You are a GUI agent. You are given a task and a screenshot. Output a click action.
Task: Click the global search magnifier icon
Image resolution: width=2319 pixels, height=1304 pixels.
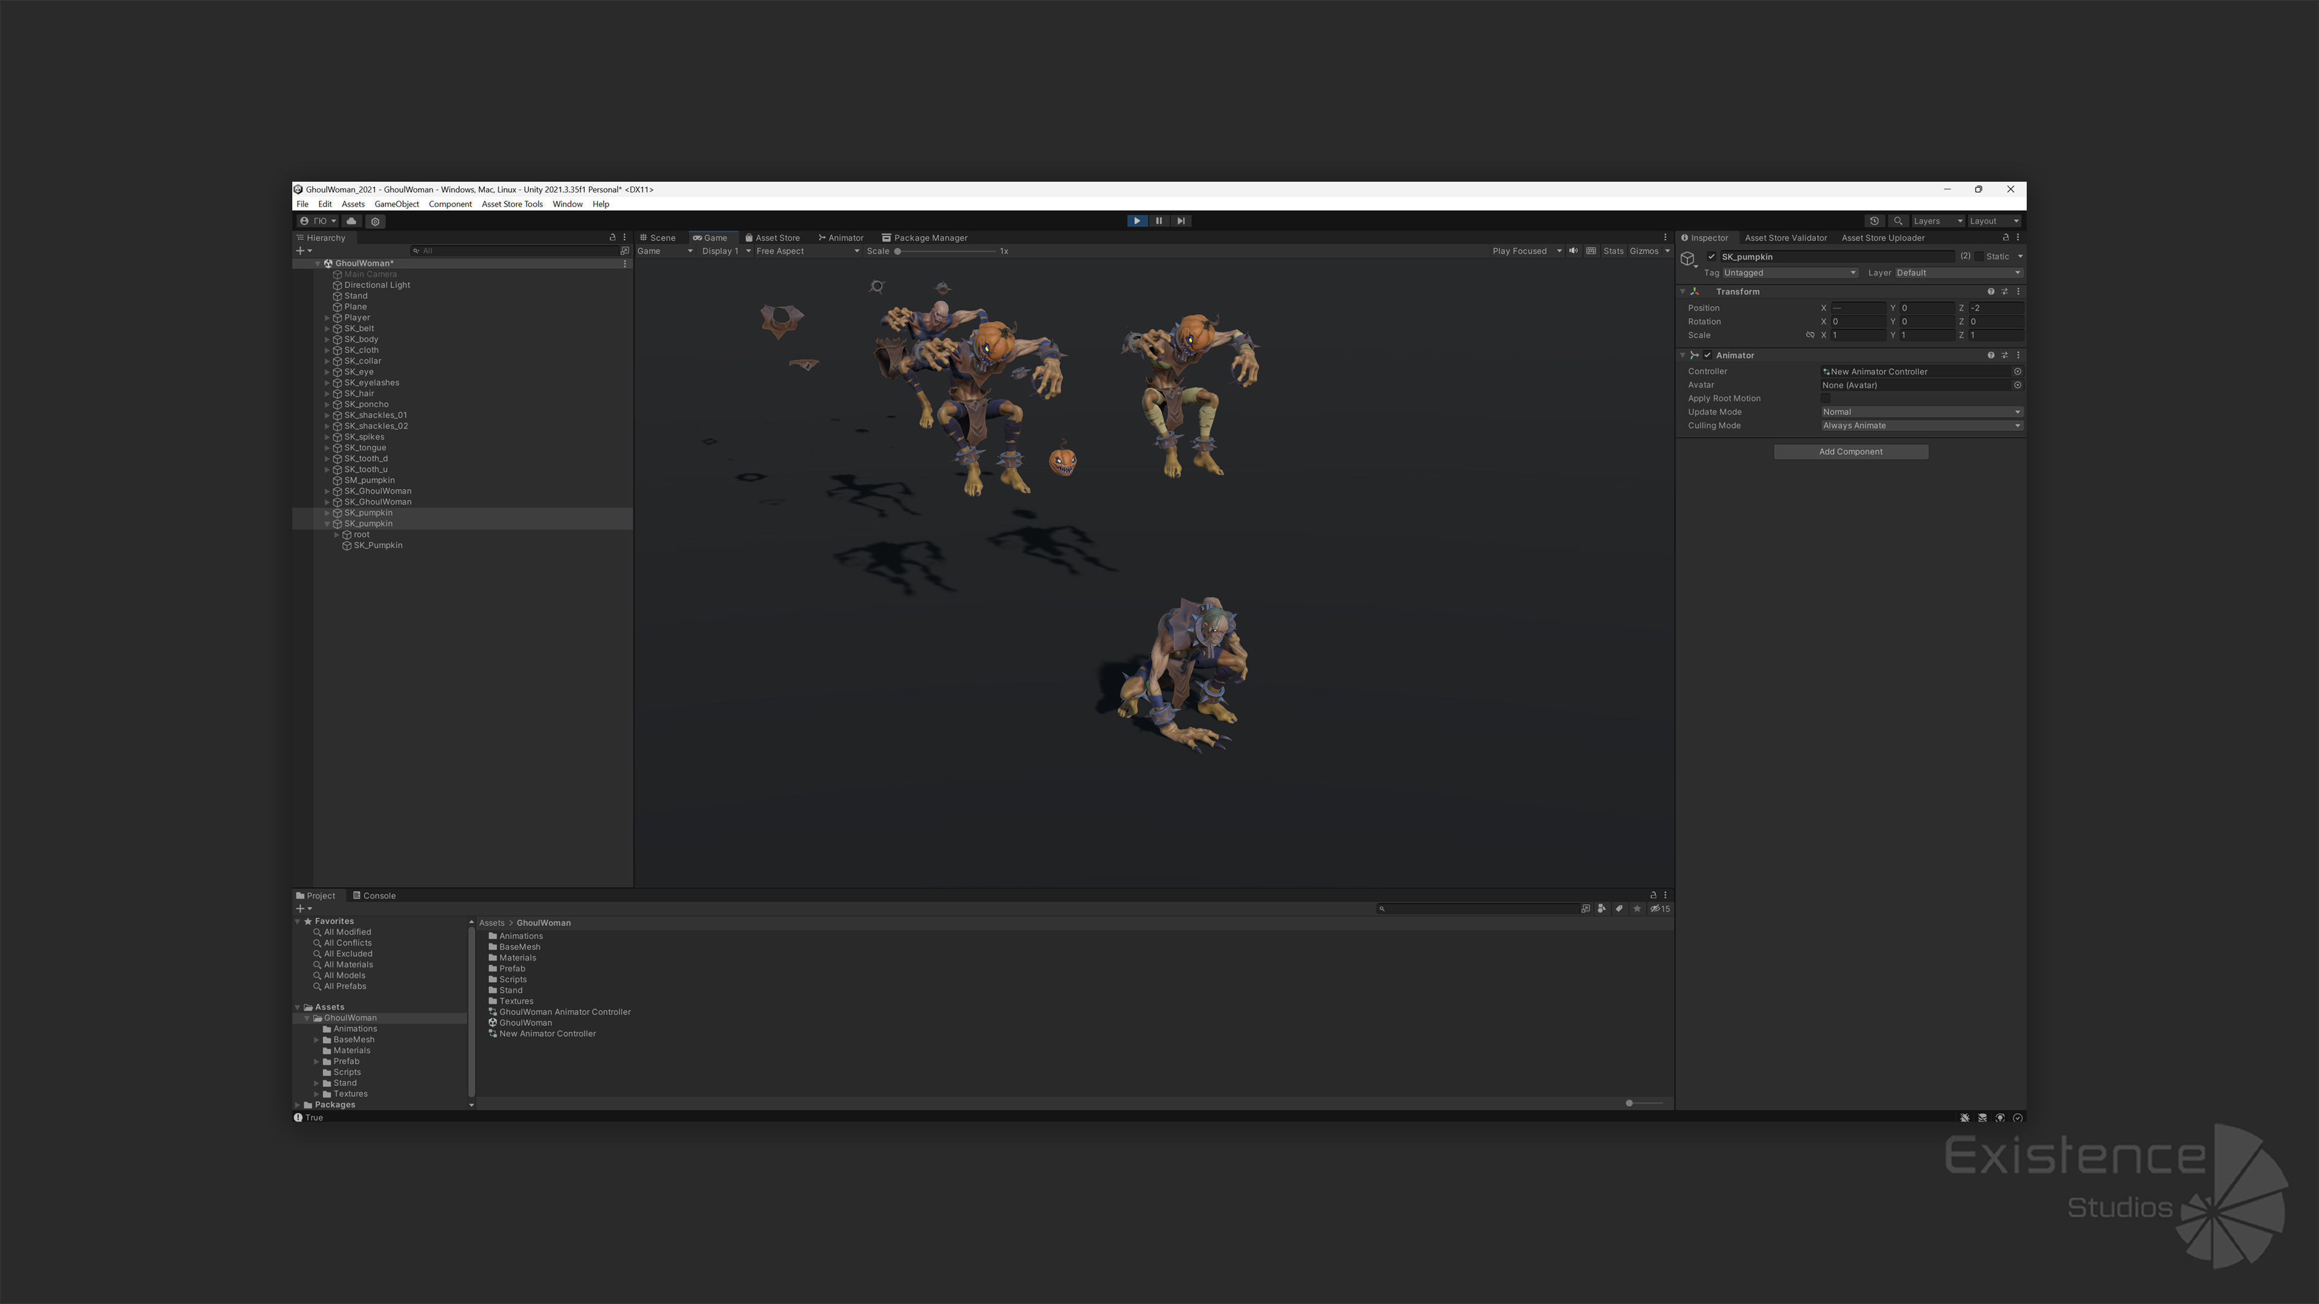[x=1897, y=220]
